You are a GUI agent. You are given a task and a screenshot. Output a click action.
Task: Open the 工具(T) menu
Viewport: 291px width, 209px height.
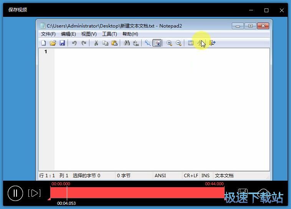click(109, 34)
